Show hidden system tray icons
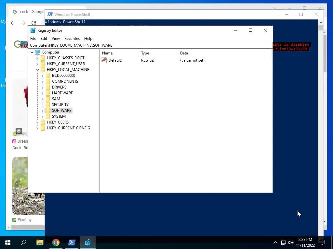Viewport: 333px width, 249px height. coord(275,243)
